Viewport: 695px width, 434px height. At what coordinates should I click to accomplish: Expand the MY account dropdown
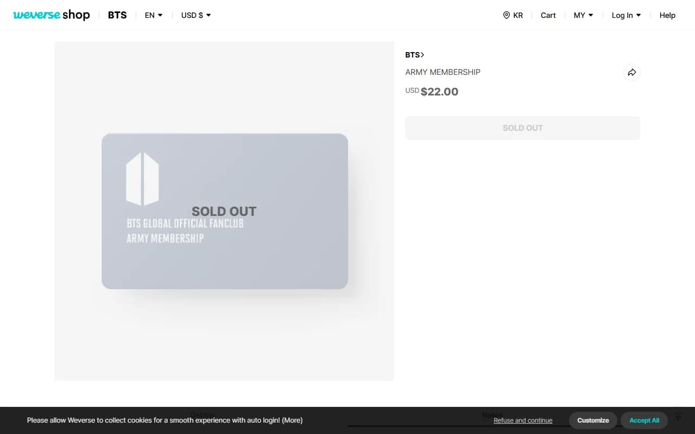coord(583,15)
